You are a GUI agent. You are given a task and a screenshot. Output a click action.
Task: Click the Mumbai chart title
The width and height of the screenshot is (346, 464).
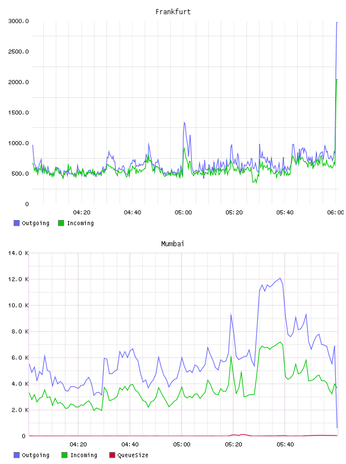[x=172, y=244]
